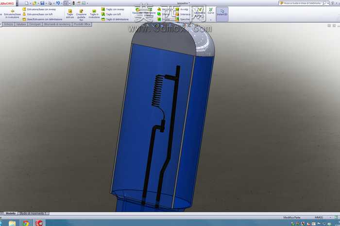Open the MMGS units dropdown in status bar

point(330,217)
